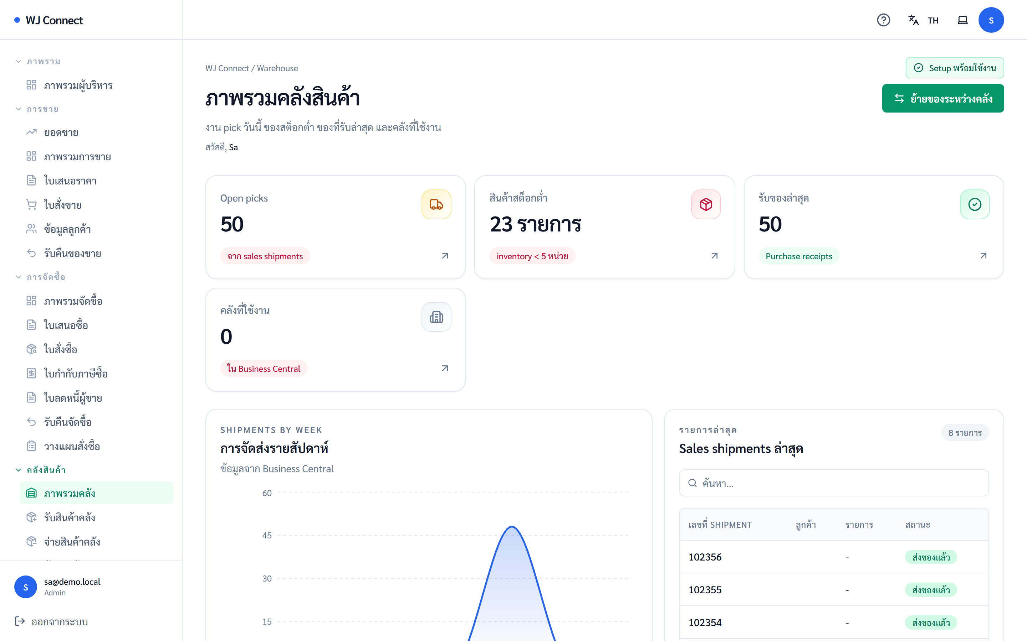Open ใบเสนอซื้อ menu item
Screen dimensions: 1027x641
(96, 325)
